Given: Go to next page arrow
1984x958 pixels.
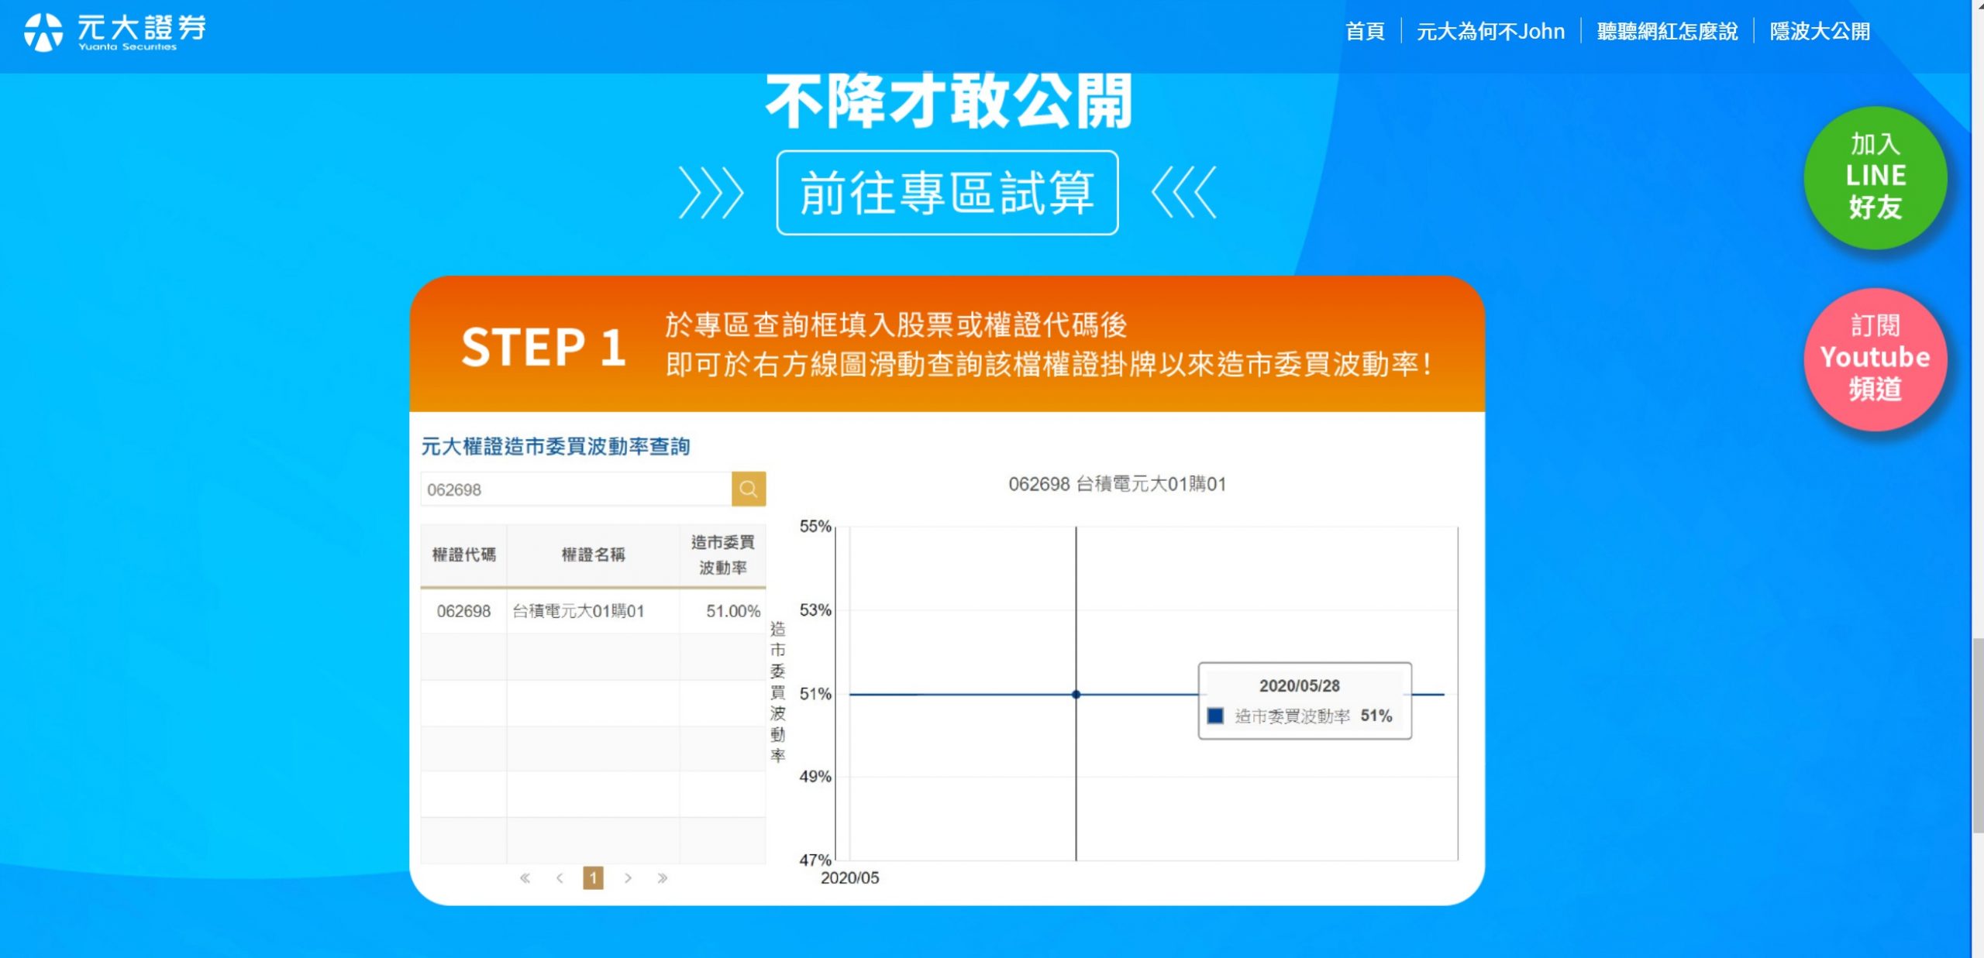Looking at the screenshot, I should tap(628, 878).
